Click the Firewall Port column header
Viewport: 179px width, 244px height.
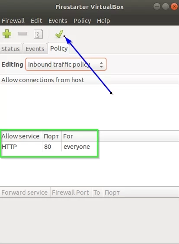(71, 193)
